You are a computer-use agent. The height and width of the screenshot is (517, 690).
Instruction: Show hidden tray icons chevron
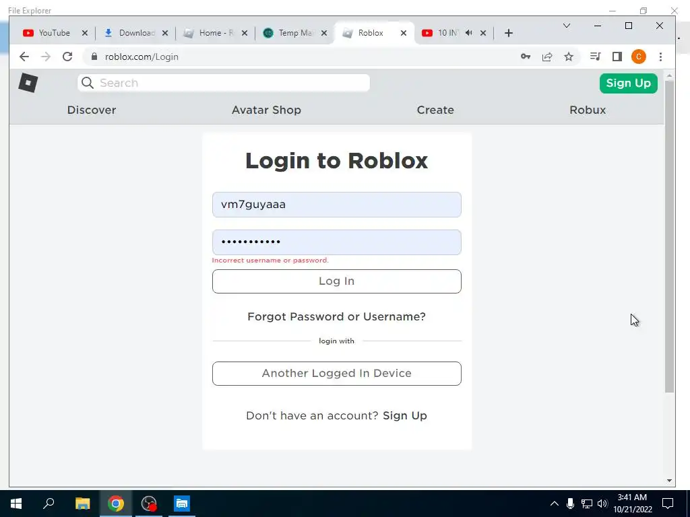[555, 504]
